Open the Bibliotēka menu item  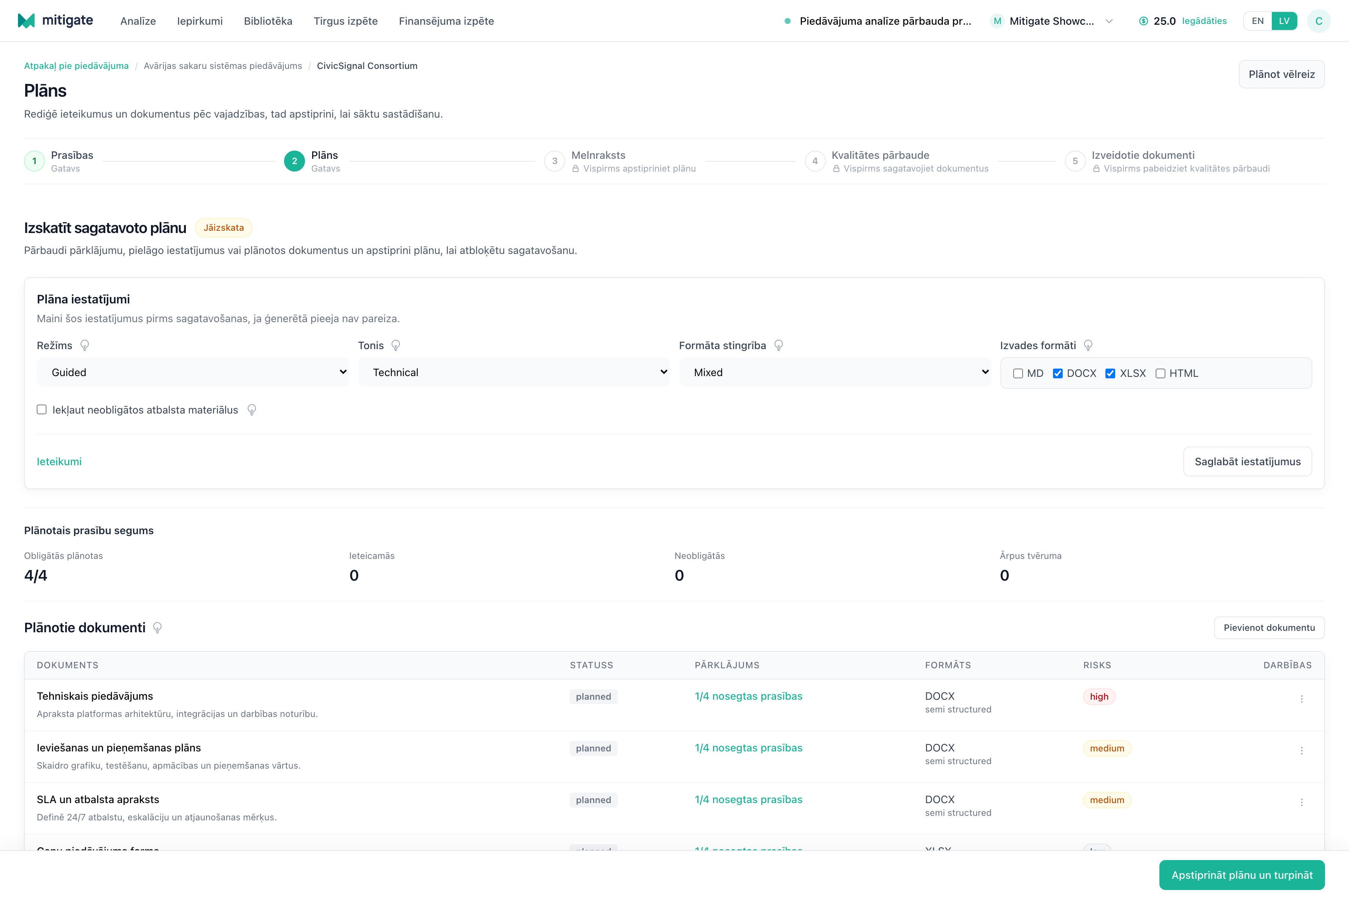[x=268, y=21]
